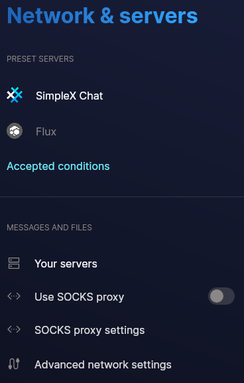The height and width of the screenshot is (383, 244).
Task: Open the Your servers label
Action: 66,264
